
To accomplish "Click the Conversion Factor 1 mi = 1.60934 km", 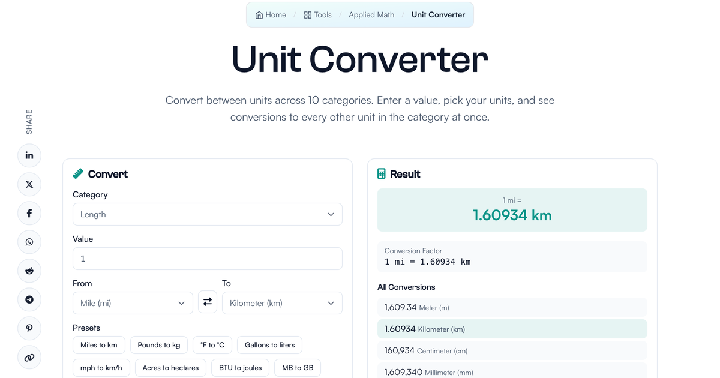I will coord(512,257).
